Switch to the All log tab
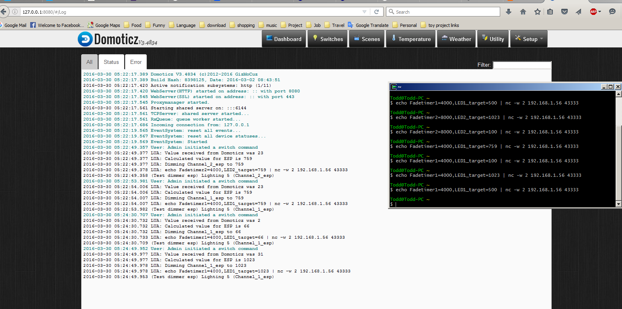The height and width of the screenshot is (309, 622). [x=89, y=62]
